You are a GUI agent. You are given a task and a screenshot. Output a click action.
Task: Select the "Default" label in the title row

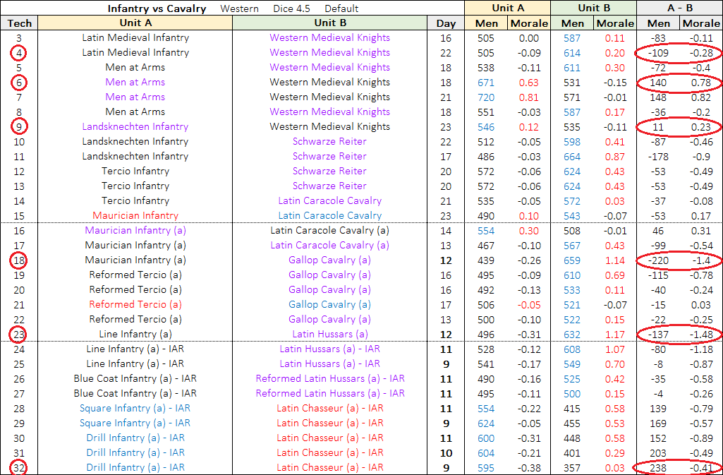pyautogui.click(x=341, y=8)
